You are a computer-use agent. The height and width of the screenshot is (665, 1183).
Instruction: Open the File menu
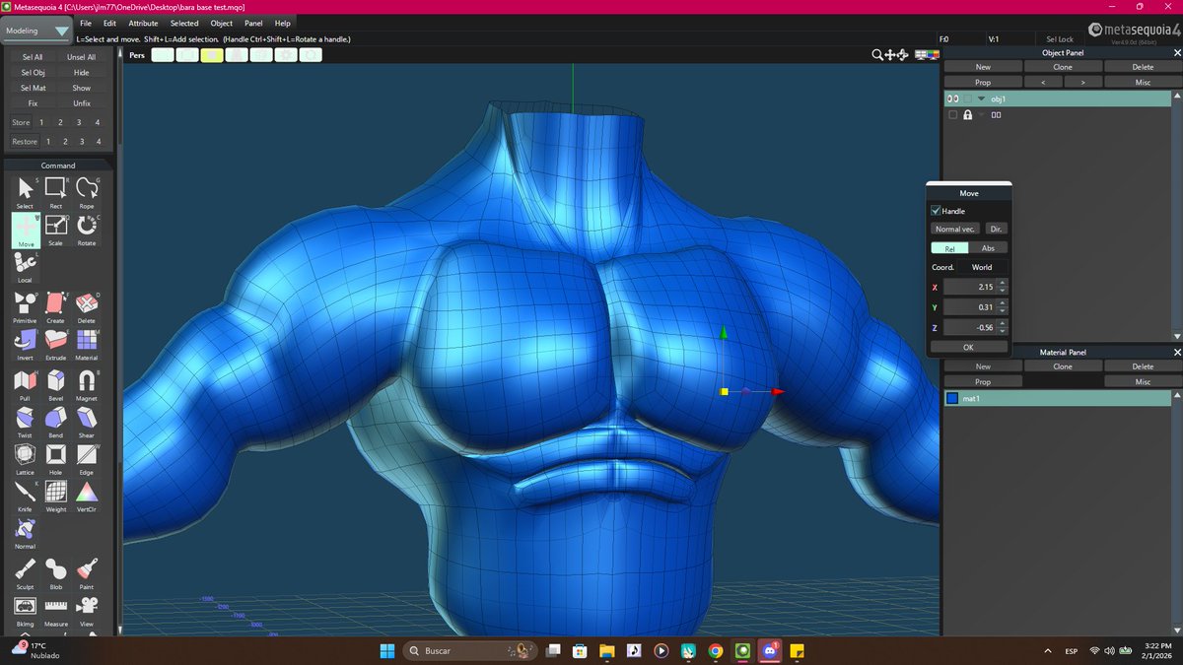click(86, 23)
